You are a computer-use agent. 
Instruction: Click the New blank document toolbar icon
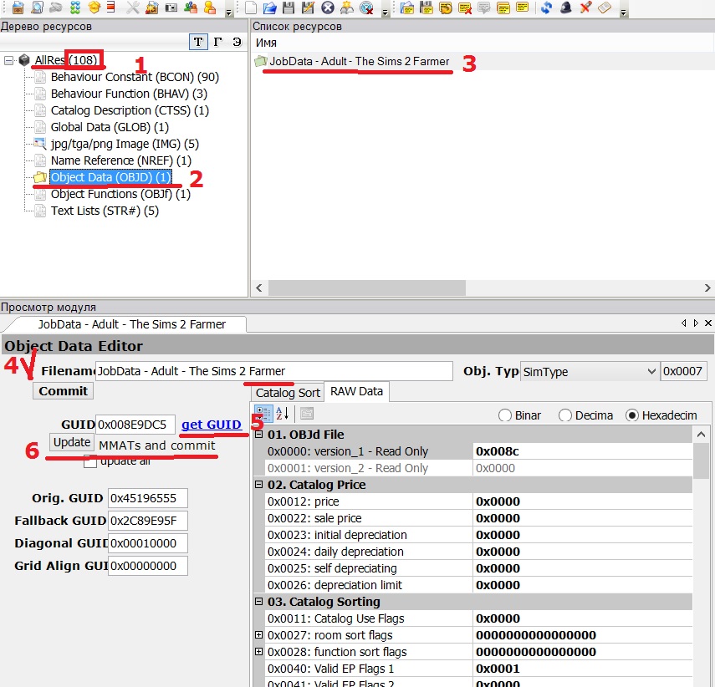tap(252, 8)
